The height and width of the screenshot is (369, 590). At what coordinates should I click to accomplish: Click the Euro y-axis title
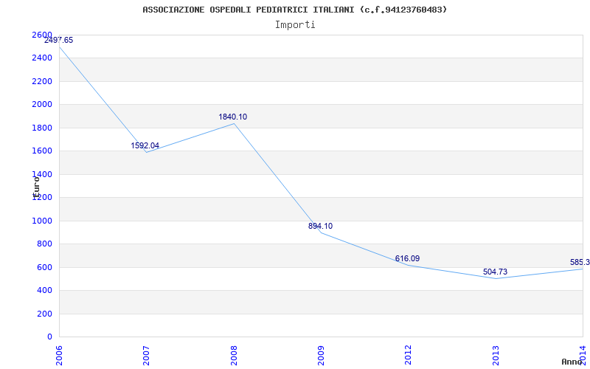[36, 187]
